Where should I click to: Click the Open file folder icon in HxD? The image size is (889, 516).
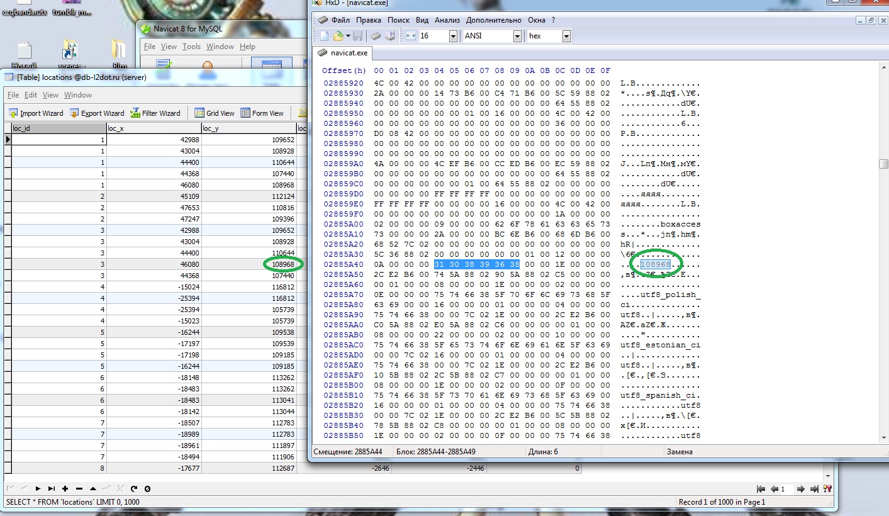pyautogui.click(x=338, y=36)
